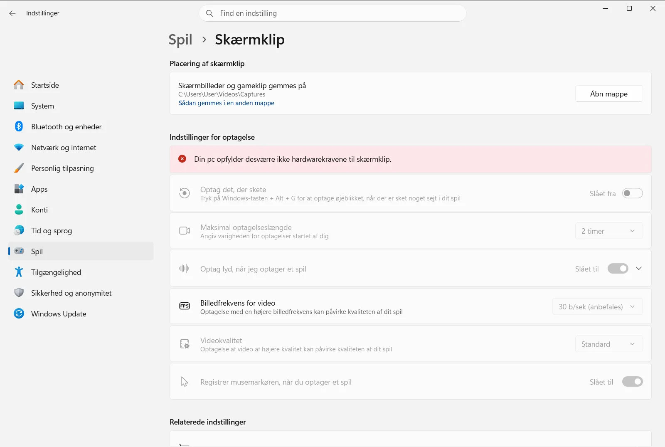The image size is (665, 447).
Task: Click the Tilgængelighed figure icon
Action: (x=19, y=272)
